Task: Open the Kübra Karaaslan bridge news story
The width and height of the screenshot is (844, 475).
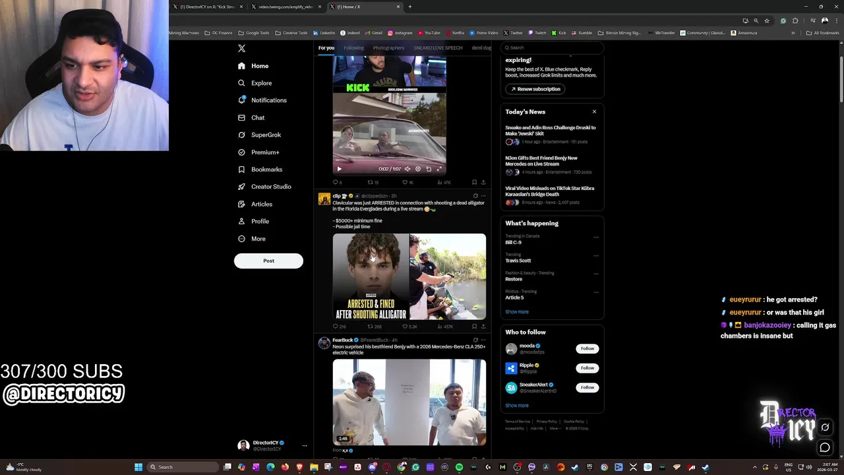Action: [x=550, y=191]
